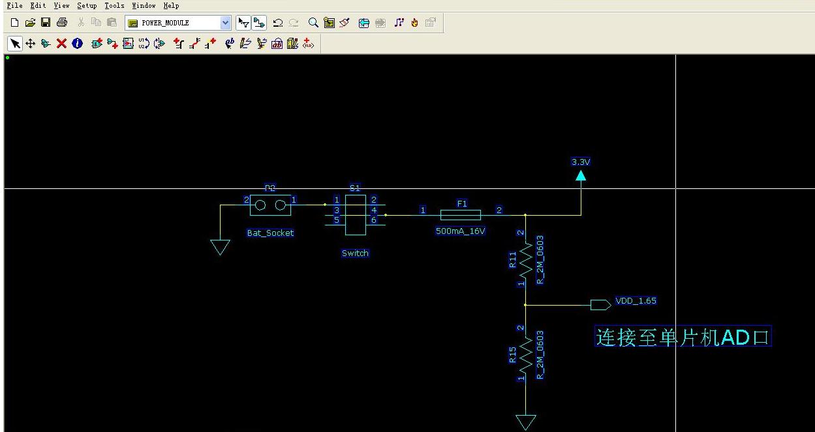
Task: Open the Setup menu
Action: click(x=87, y=5)
